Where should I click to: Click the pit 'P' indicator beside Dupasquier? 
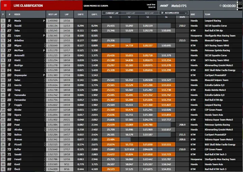click(x=44, y=75)
